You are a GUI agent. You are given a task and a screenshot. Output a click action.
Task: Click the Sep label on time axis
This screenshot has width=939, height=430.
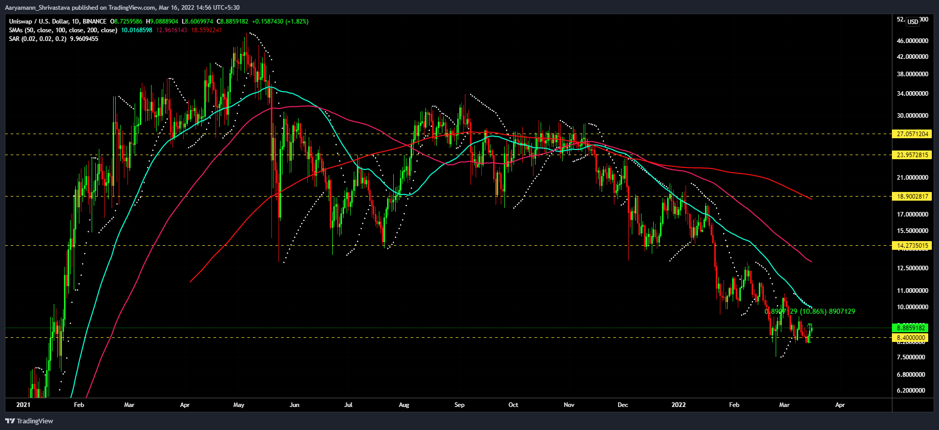(x=459, y=405)
